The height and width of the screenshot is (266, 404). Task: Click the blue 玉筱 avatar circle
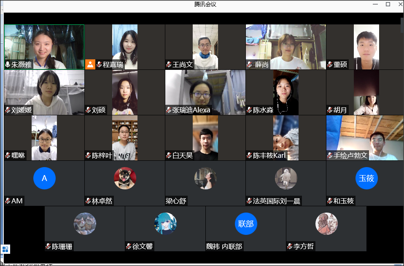[x=366, y=178]
